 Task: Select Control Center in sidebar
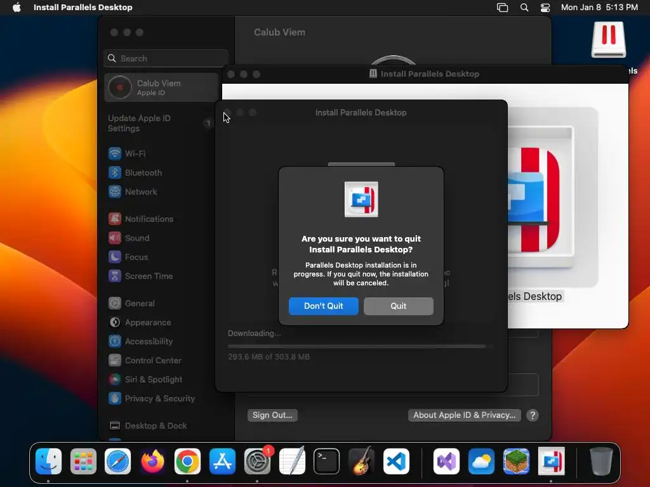[145, 361]
